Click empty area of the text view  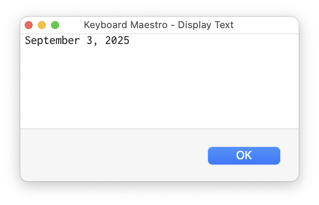(159, 88)
